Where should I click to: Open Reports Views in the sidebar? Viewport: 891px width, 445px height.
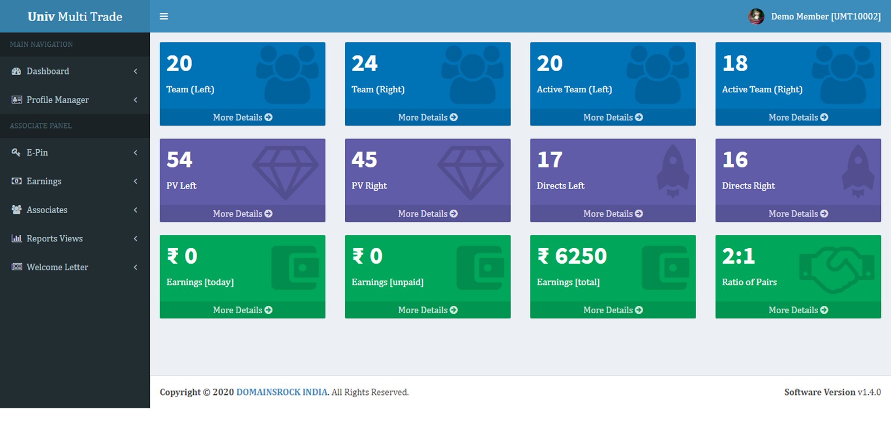pyautogui.click(x=75, y=238)
